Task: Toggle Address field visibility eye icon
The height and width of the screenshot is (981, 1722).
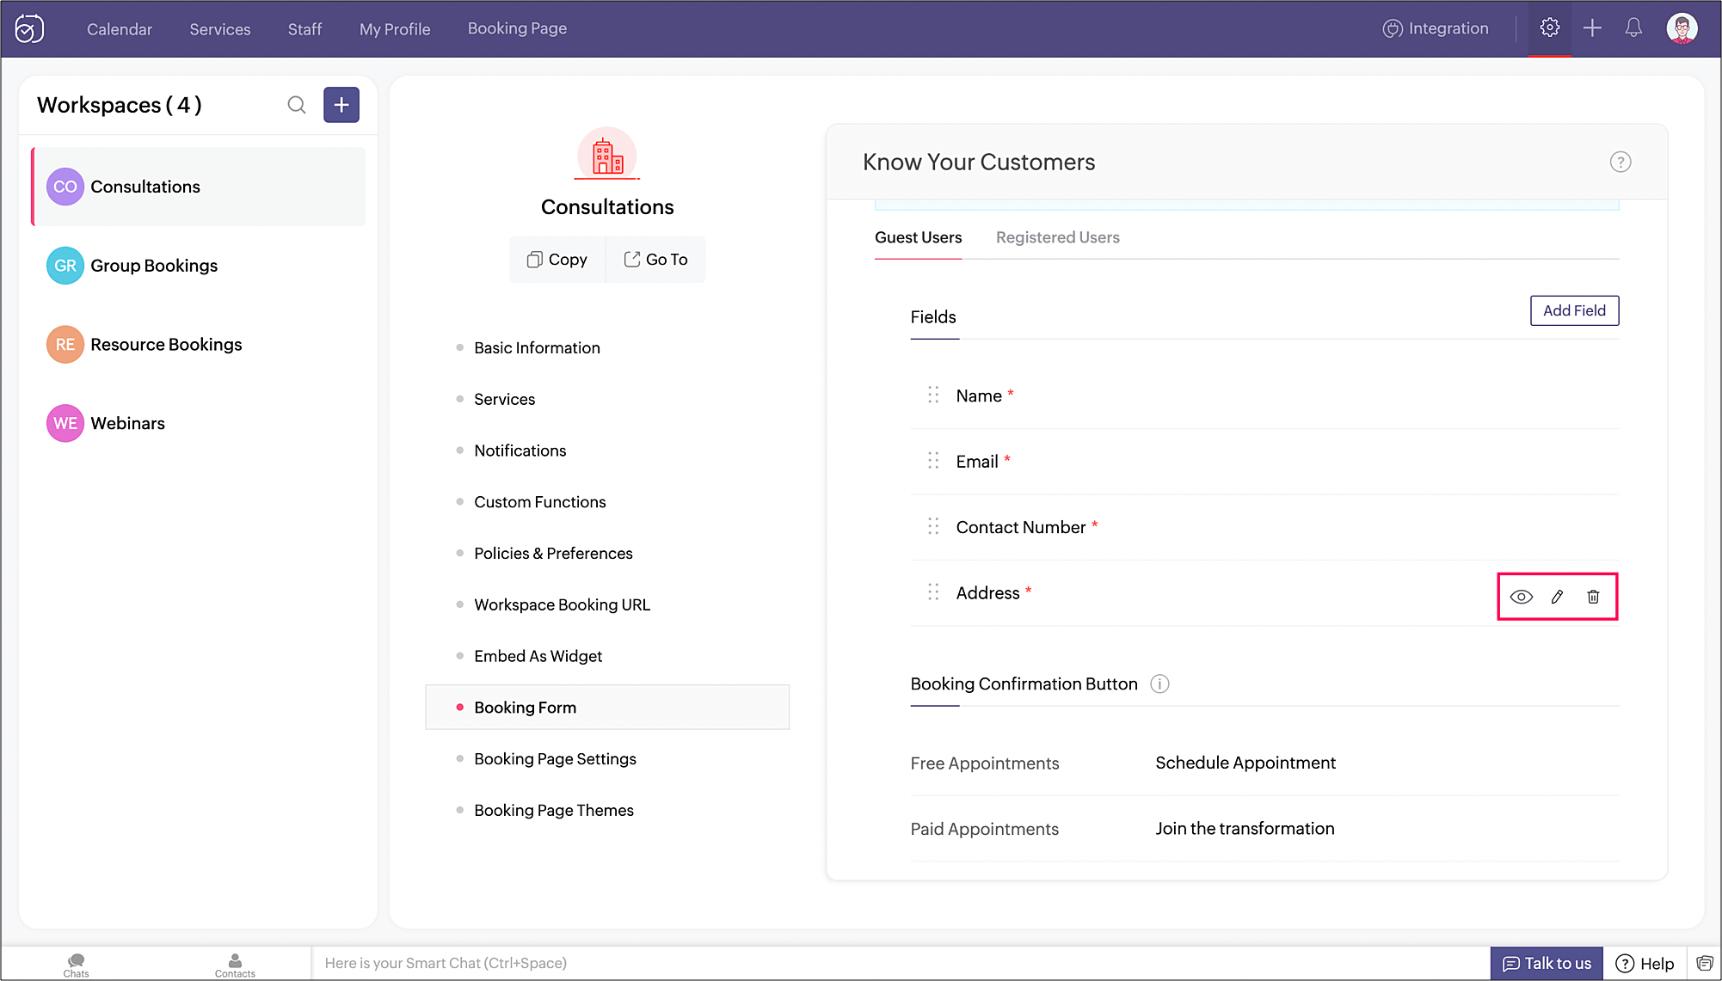Action: pyautogui.click(x=1521, y=597)
